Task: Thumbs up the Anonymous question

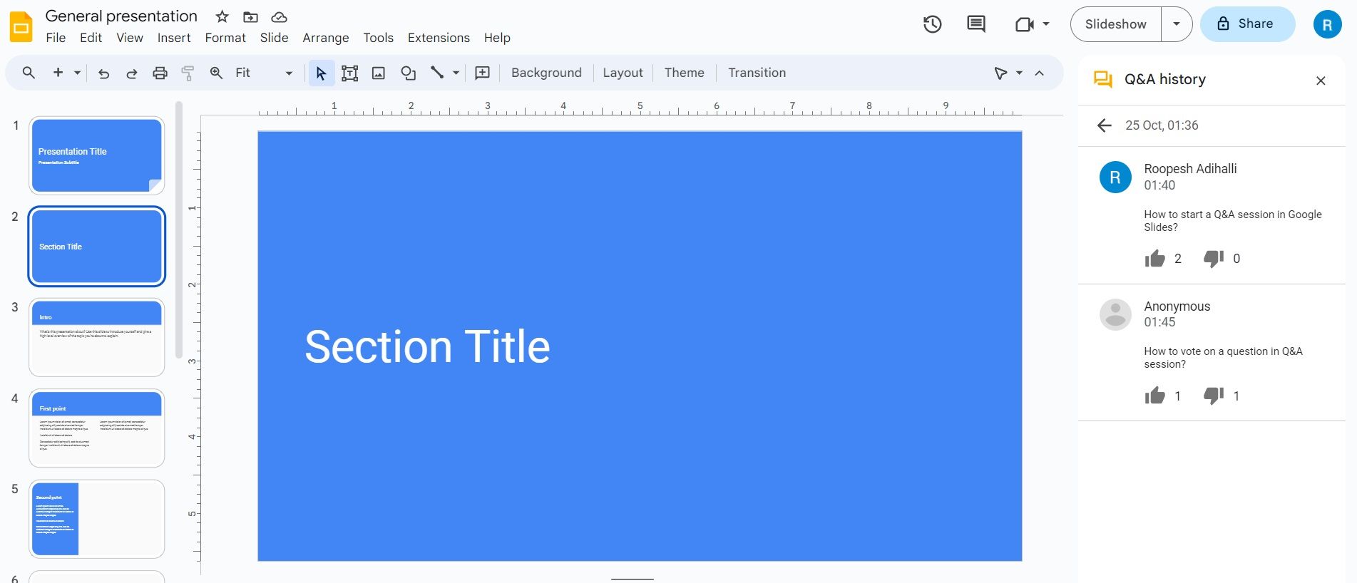Action: click(x=1154, y=396)
